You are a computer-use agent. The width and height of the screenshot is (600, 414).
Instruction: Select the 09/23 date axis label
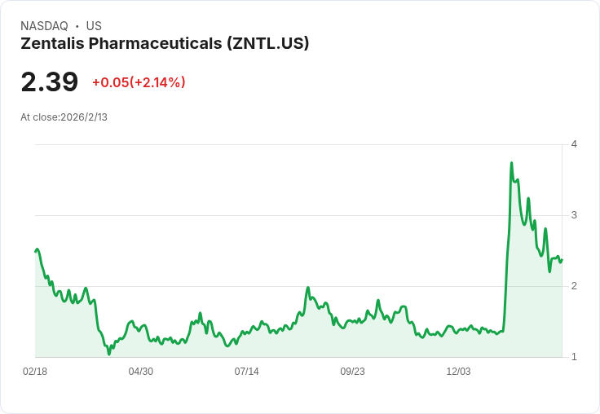click(352, 372)
